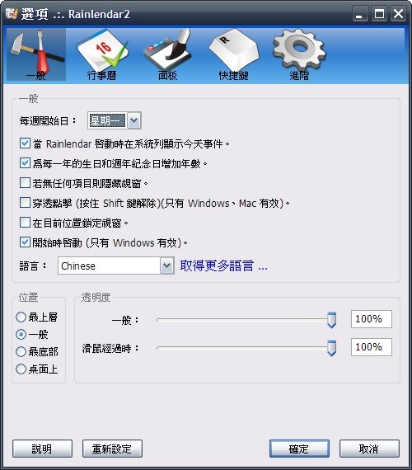Select the hammer and screwdriver 一般 icon

[36, 54]
